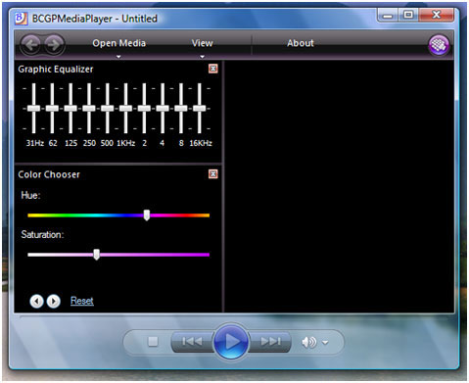Click the right round arrow beside Reset

click(54, 301)
